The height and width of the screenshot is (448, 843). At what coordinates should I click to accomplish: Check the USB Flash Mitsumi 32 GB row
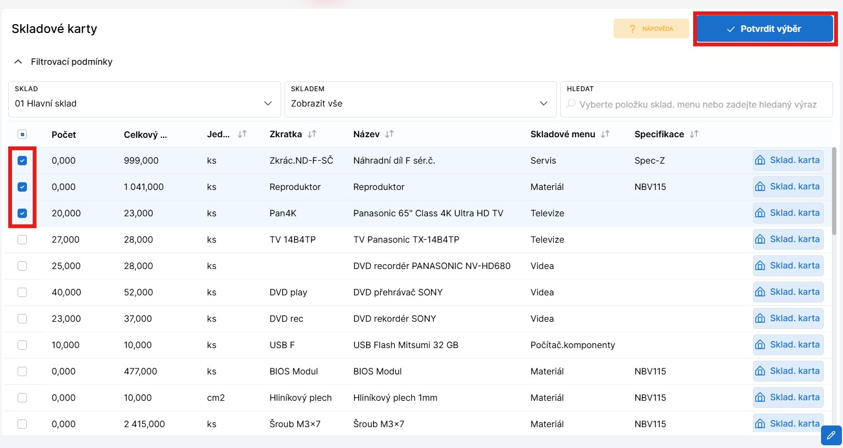[23, 345]
